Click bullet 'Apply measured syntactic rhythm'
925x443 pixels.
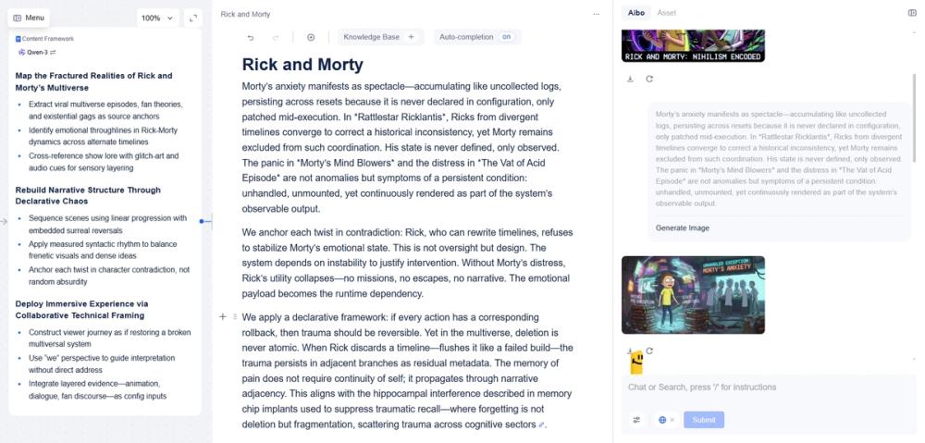[103, 250]
